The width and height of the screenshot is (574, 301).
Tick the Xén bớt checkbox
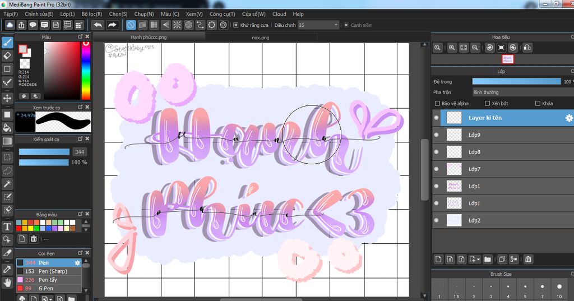pyautogui.click(x=487, y=104)
